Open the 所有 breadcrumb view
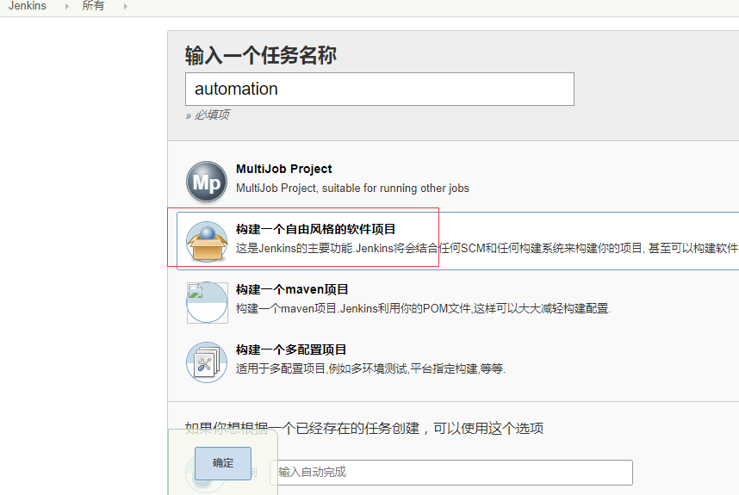The width and height of the screenshot is (739, 495). coord(93,6)
